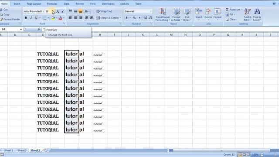Apply the Borders button
This screenshot has width=279, height=157.
point(44,18)
